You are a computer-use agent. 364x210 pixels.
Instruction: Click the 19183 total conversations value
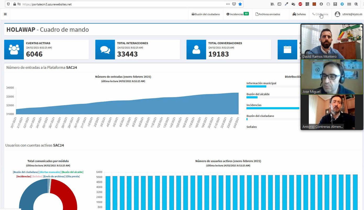pos(219,54)
